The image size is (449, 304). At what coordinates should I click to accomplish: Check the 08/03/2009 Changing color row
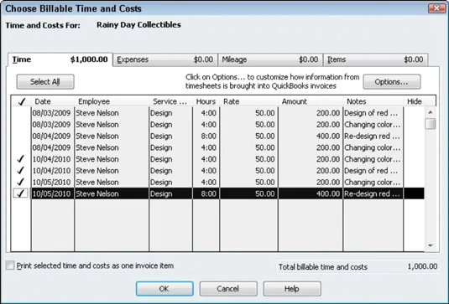click(x=21, y=125)
